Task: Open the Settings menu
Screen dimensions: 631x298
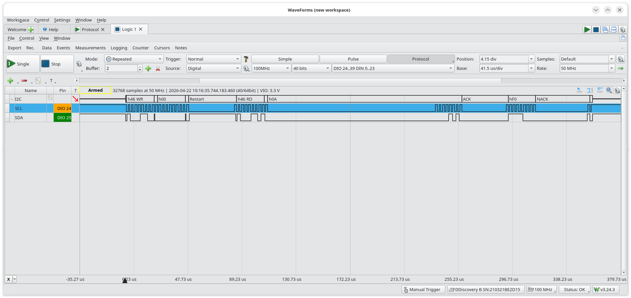Action: (x=62, y=20)
